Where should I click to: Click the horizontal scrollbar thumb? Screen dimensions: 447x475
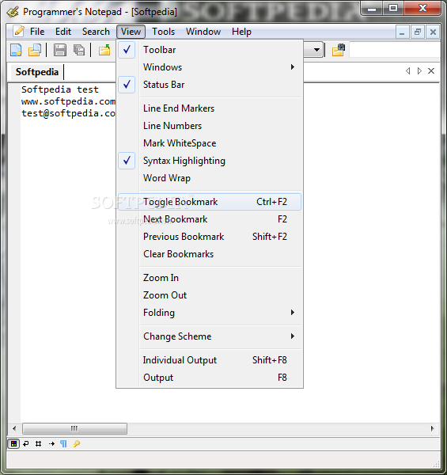point(74,428)
